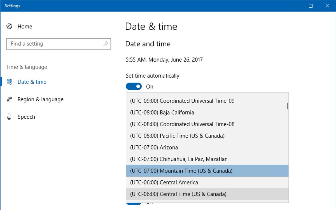Toggle the switch partly hidden below the list
The height and width of the screenshot is (210, 336).
tap(134, 202)
